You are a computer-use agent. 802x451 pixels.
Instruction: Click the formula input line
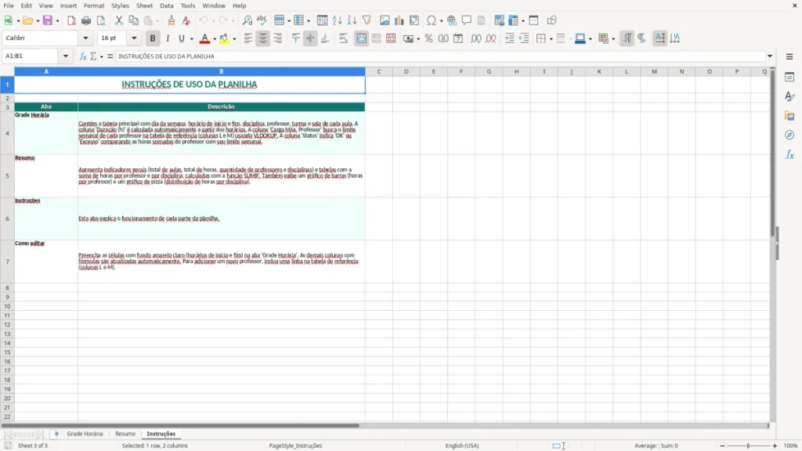(441, 56)
